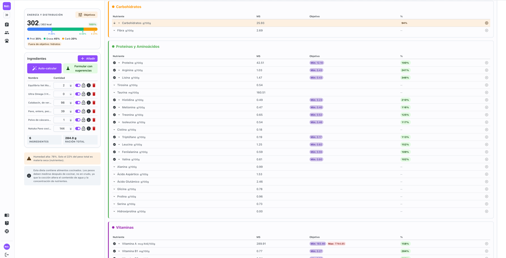Lock the Calabacín, de ver... quantity
Screen dimensions: 506x258
point(83,103)
